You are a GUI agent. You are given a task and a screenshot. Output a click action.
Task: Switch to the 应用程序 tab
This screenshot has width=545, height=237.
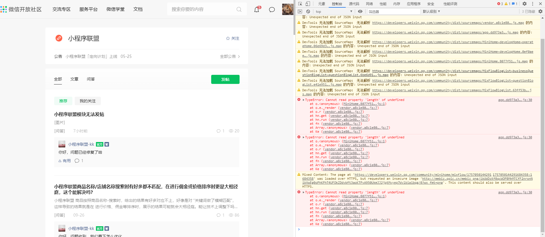click(414, 4)
